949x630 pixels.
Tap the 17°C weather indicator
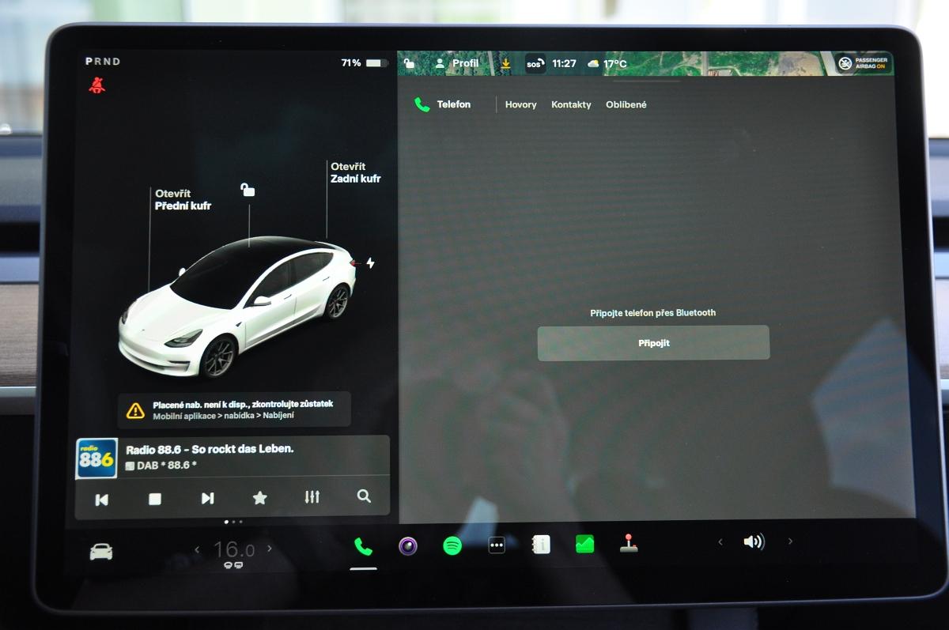(607, 64)
